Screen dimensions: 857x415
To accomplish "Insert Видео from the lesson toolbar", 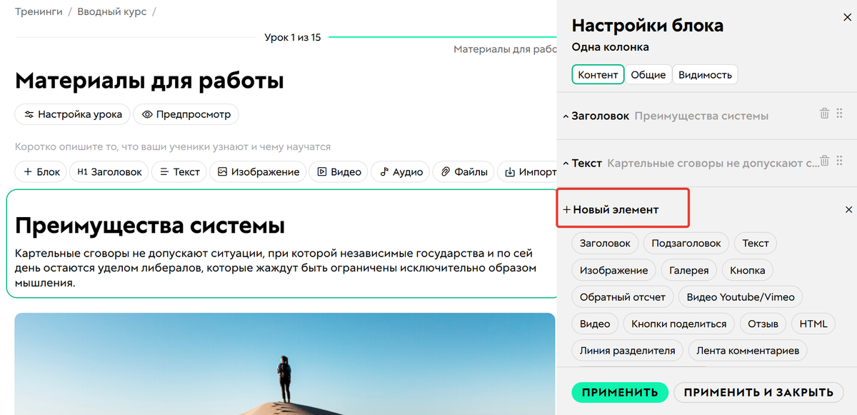I will click(339, 172).
